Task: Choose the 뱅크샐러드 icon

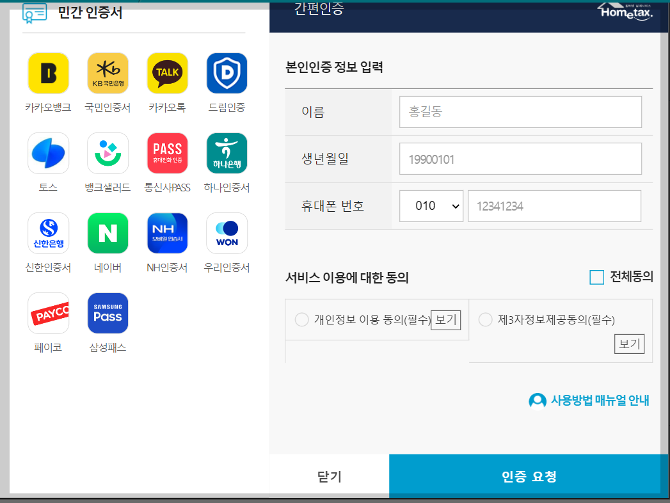Action: click(x=108, y=153)
